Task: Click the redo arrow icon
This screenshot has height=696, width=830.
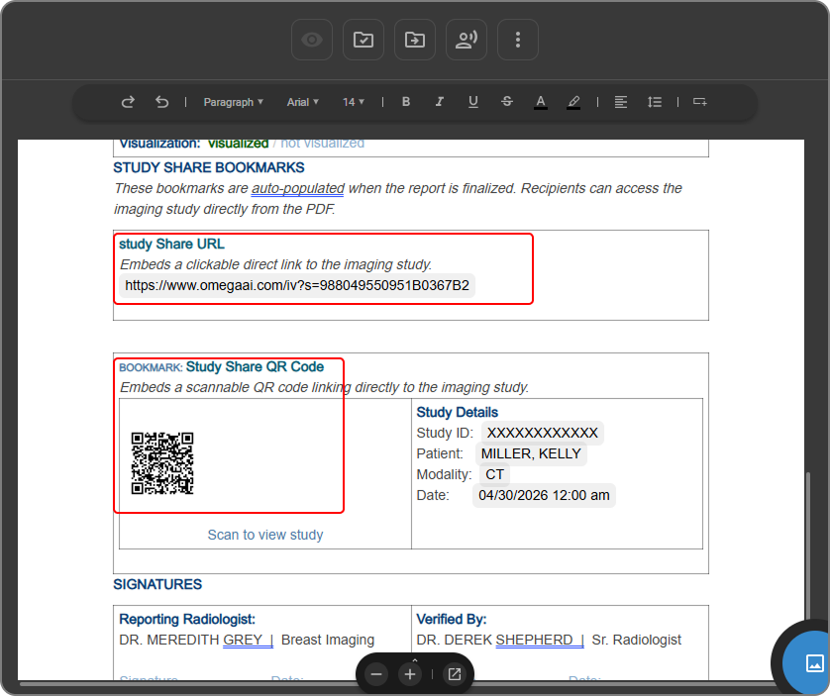Action: point(128,102)
